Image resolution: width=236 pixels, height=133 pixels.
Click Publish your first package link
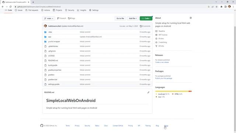point(164,78)
